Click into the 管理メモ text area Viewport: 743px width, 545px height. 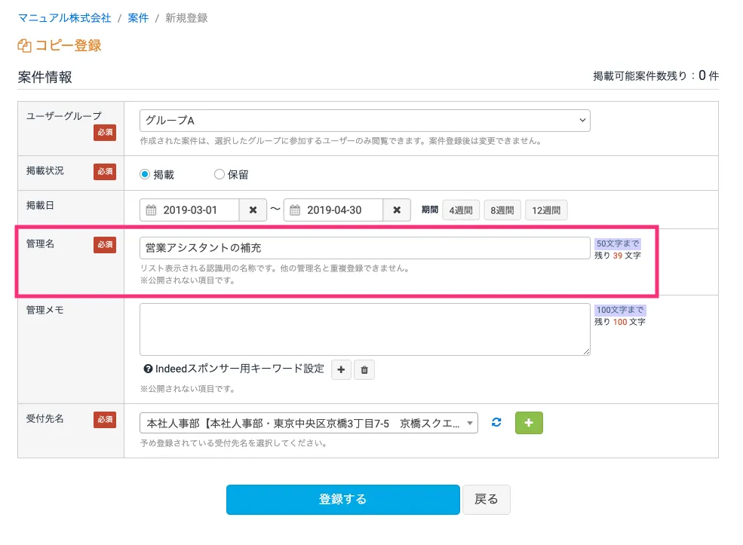click(x=364, y=329)
